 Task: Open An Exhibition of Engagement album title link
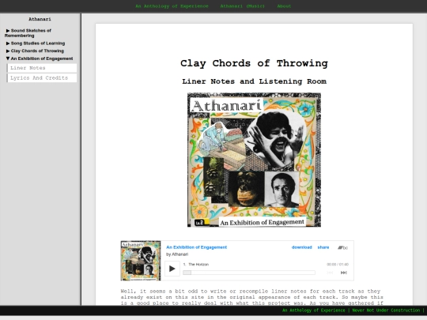point(197,247)
